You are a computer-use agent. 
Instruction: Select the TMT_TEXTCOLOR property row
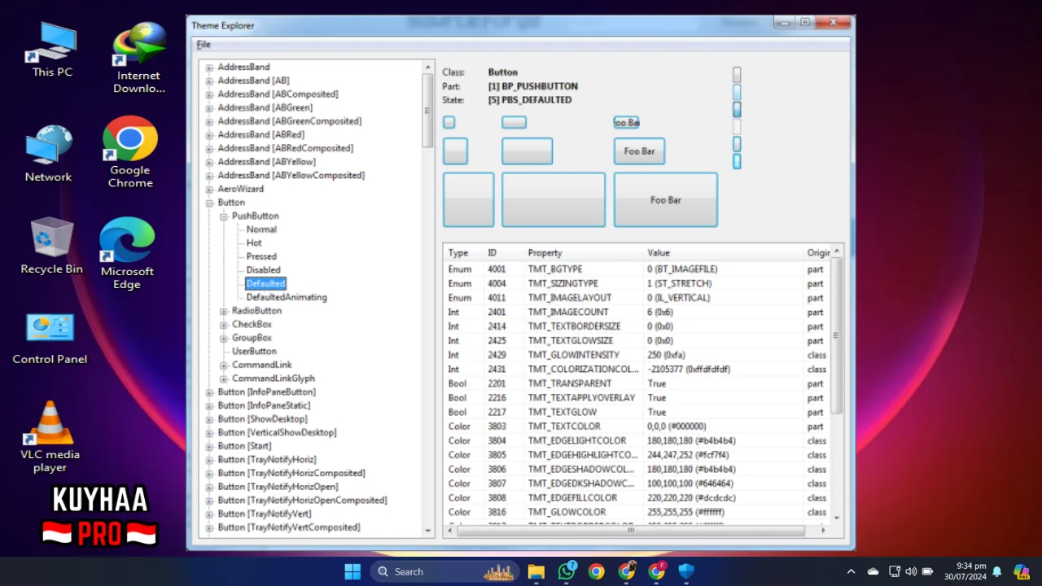tap(637, 426)
